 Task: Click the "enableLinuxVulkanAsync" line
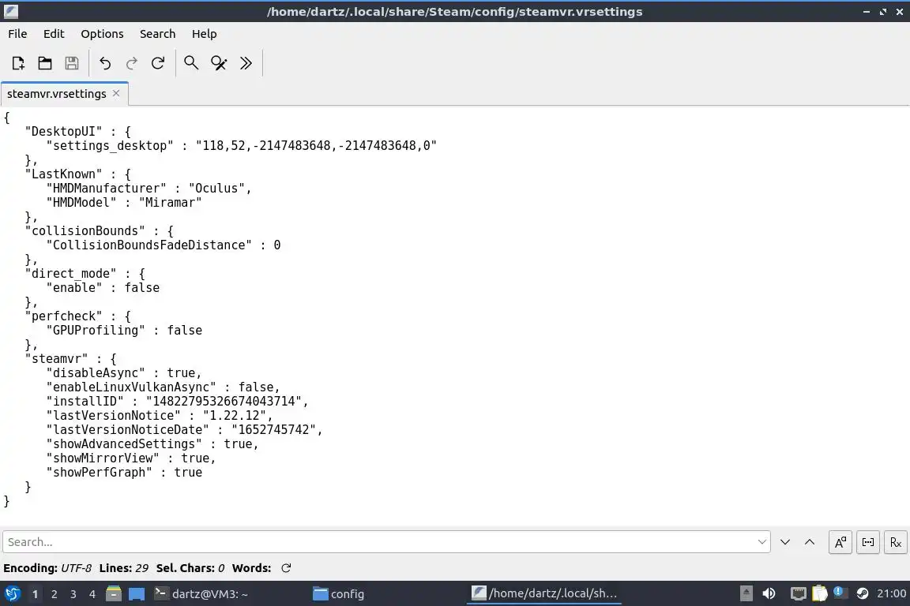pyautogui.click(x=163, y=387)
